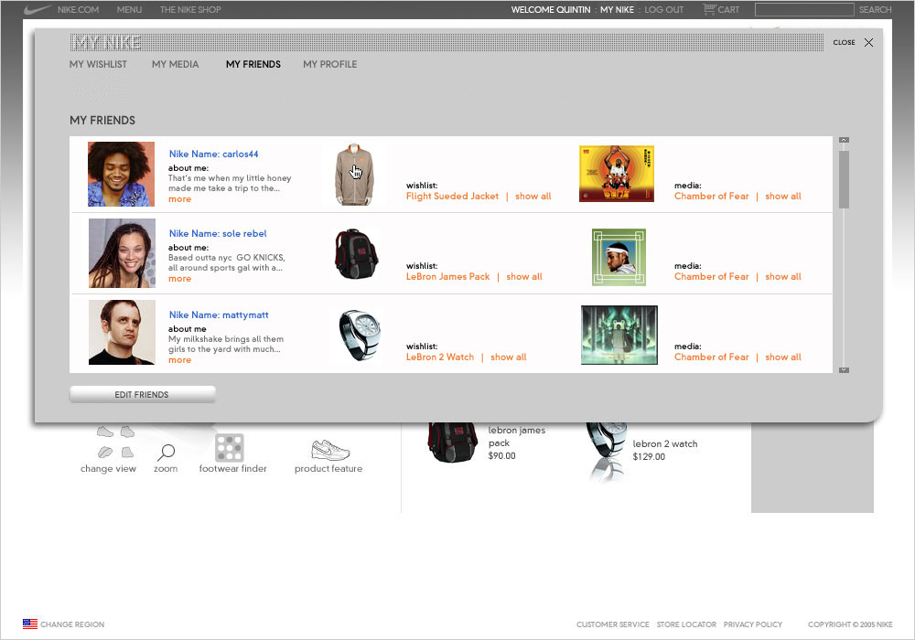
Task: Select the footwear finder icon
Action: tap(229, 447)
